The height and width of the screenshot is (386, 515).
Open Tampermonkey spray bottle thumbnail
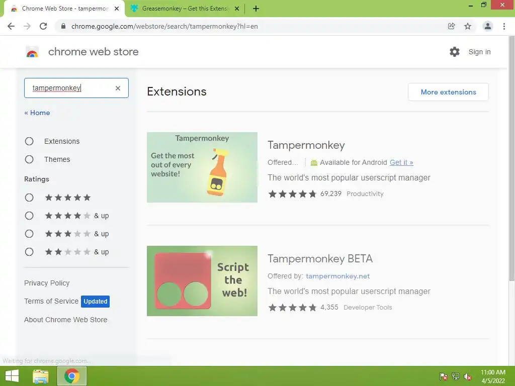tap(202, 167)
